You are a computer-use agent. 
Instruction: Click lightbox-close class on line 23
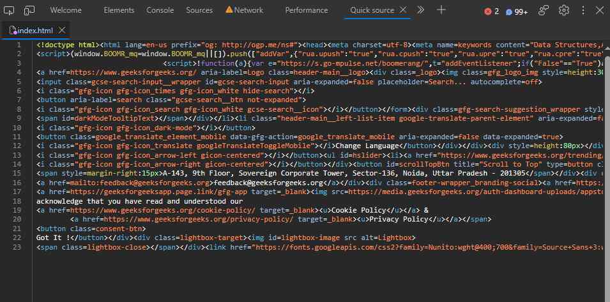(x=116, y=247)
